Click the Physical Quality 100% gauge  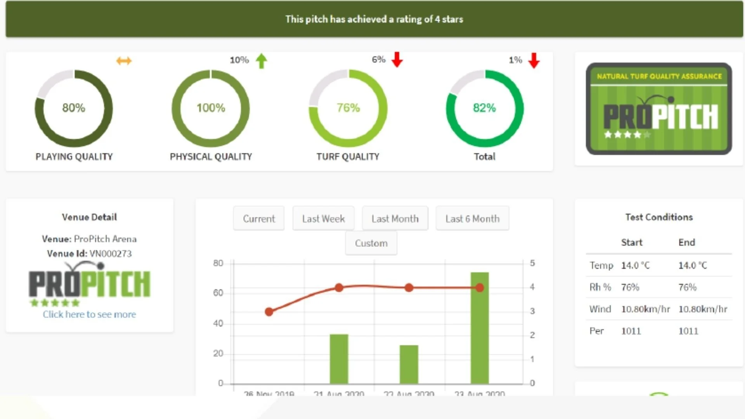pyautogui.click(x=211, y=108)
